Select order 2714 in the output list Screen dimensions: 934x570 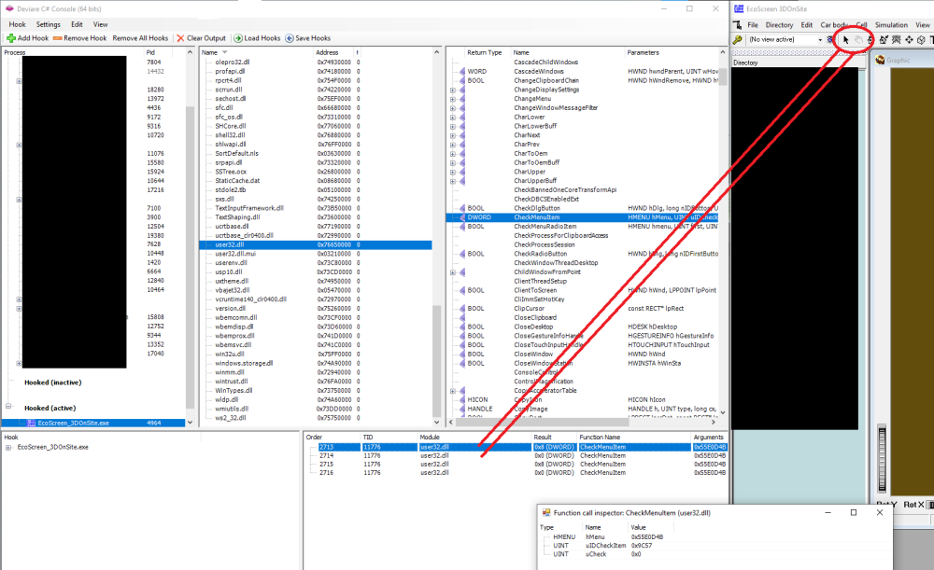tap(516, 456)
